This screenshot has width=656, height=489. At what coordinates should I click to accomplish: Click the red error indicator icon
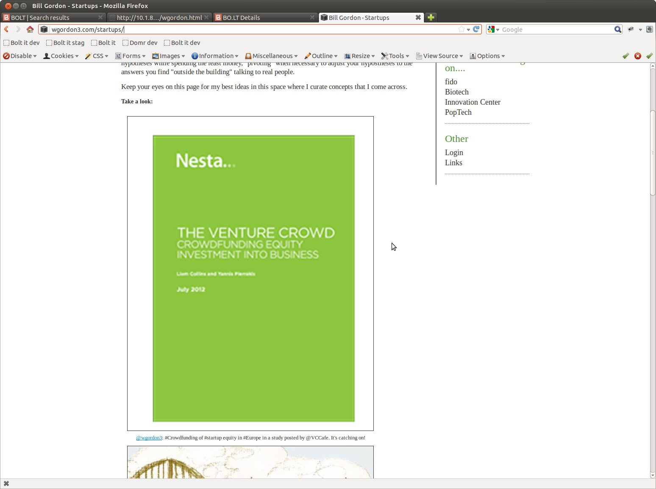pyautogui.click(x=637, y=56)
